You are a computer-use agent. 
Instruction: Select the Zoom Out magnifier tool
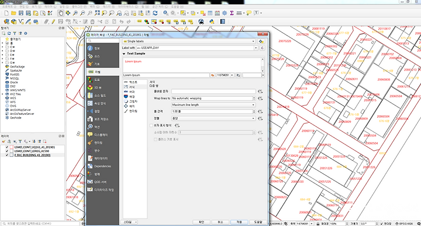[82, 13]
